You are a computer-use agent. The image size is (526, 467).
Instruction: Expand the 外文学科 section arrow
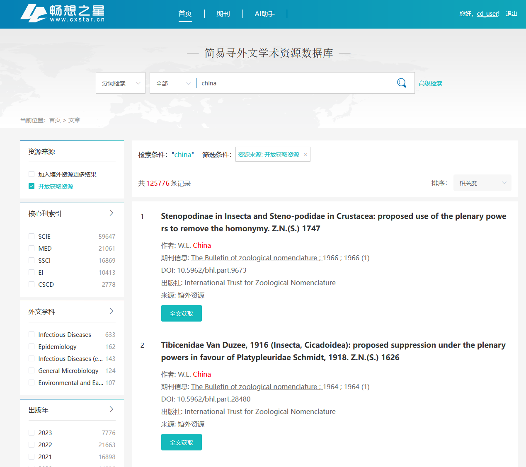[x=111, y=311]
